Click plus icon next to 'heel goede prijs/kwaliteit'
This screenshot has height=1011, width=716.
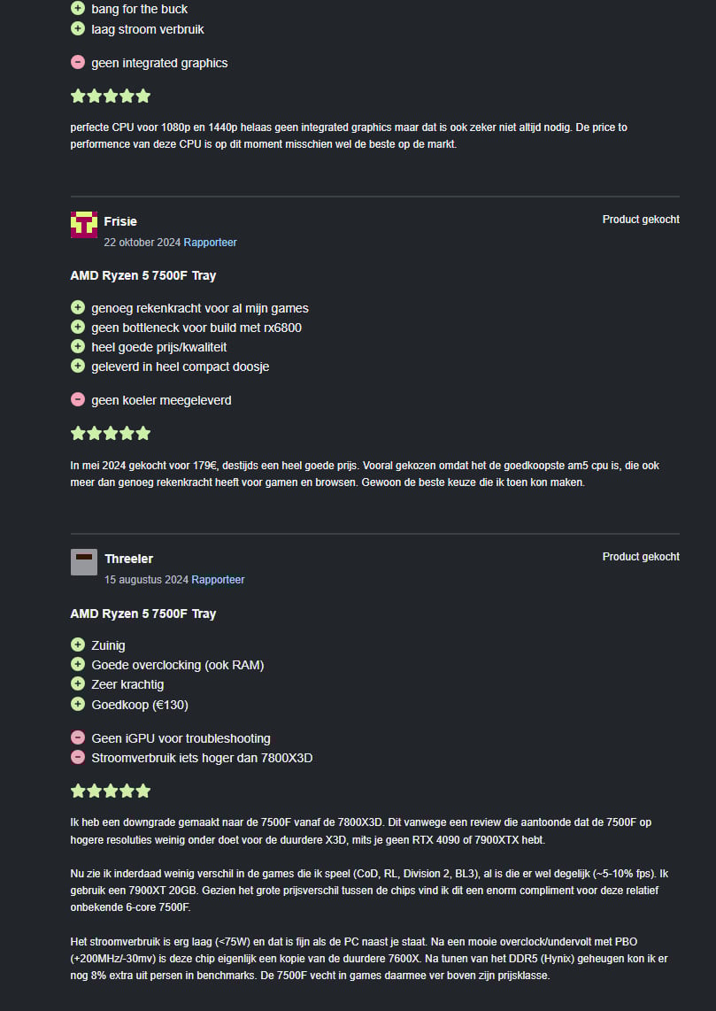[77, 347]
